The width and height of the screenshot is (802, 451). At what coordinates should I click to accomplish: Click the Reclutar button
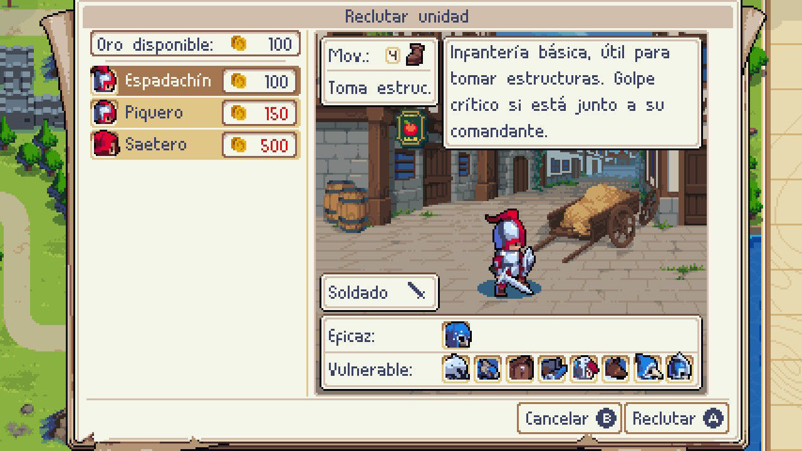click(x=677, y=418)
